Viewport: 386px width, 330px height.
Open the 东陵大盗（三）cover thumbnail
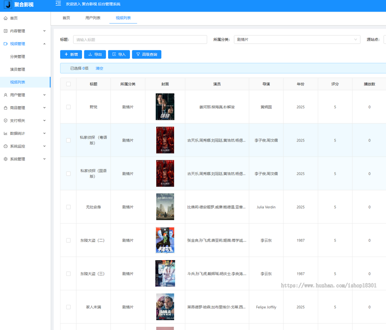coord(165,274)
